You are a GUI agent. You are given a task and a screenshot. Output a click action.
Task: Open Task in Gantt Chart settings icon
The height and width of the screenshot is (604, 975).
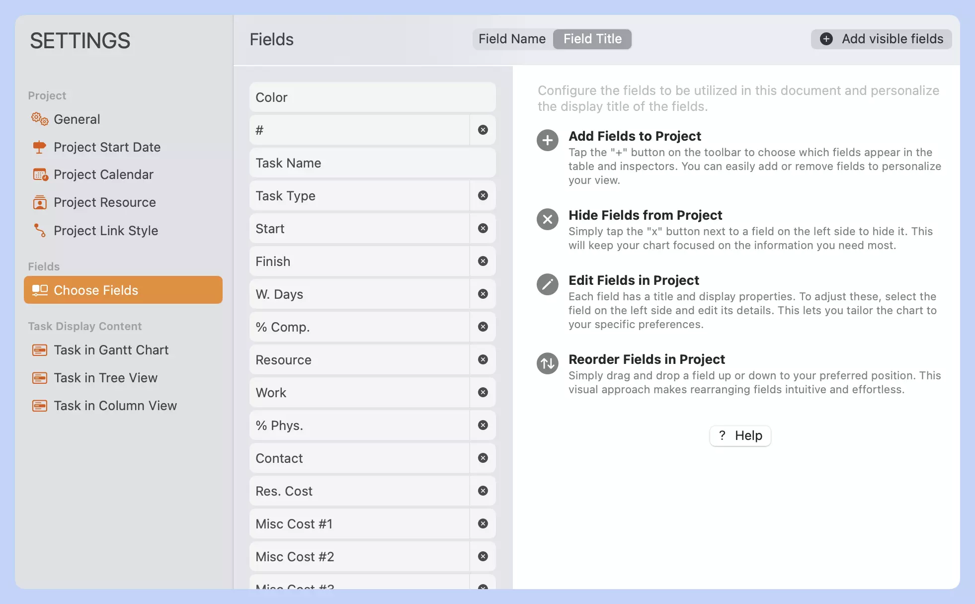click(x=39, y=350)
